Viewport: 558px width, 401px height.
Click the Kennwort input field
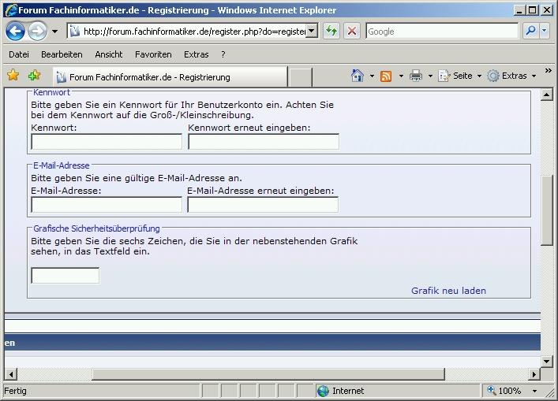107,141
